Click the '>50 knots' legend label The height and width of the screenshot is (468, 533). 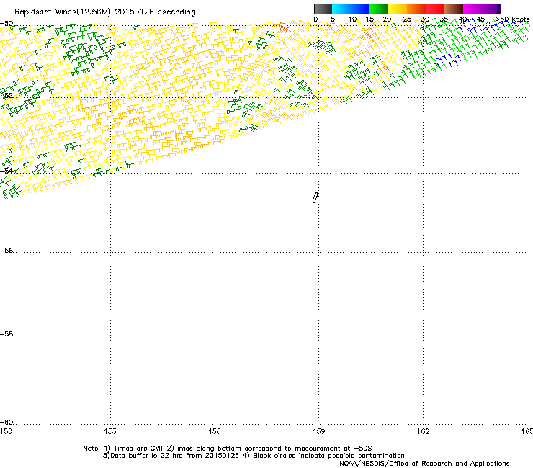point(513,19)
